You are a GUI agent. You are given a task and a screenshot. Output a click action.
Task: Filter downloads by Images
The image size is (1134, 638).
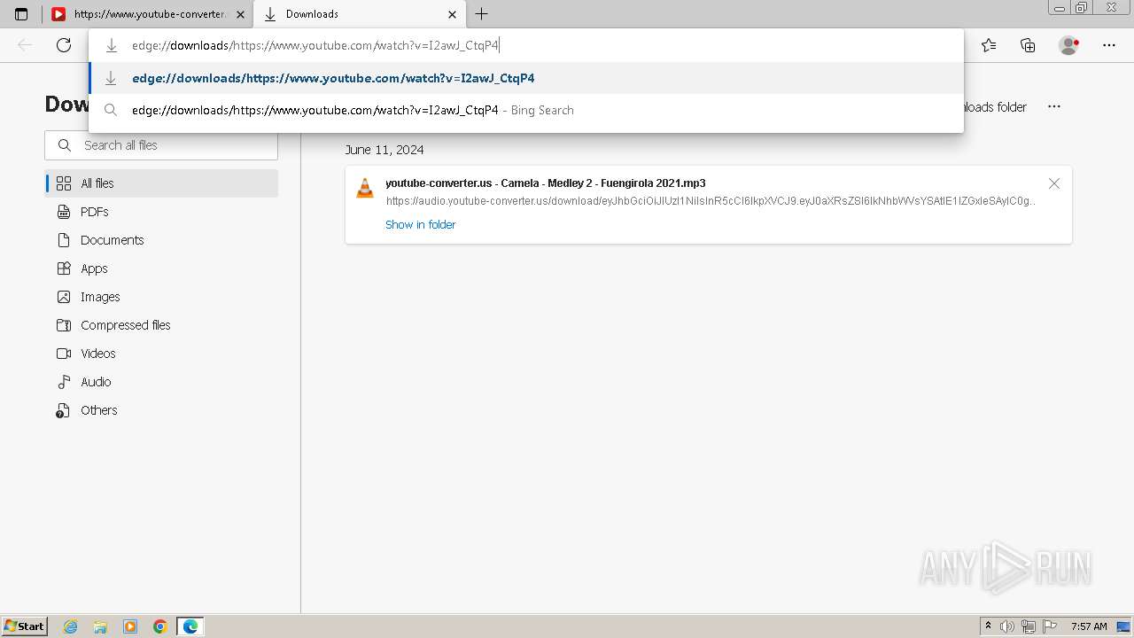162,297
